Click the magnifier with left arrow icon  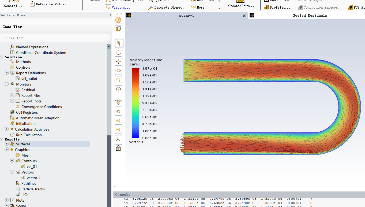click(x=118, y=121)
